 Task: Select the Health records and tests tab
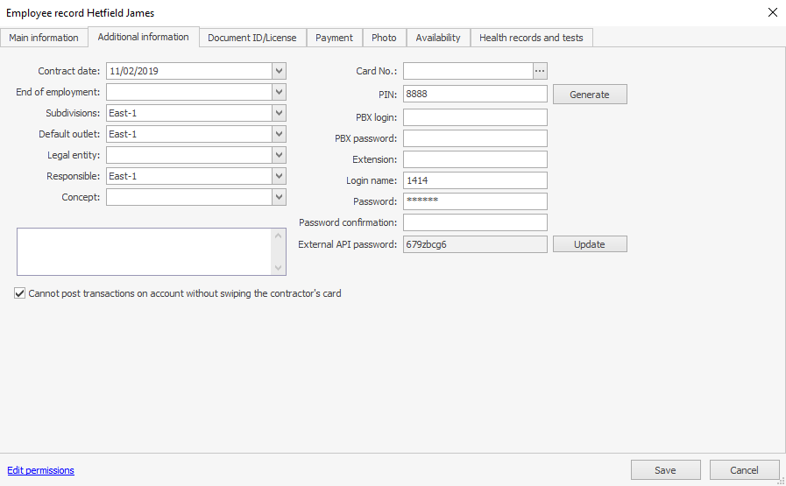532,38
